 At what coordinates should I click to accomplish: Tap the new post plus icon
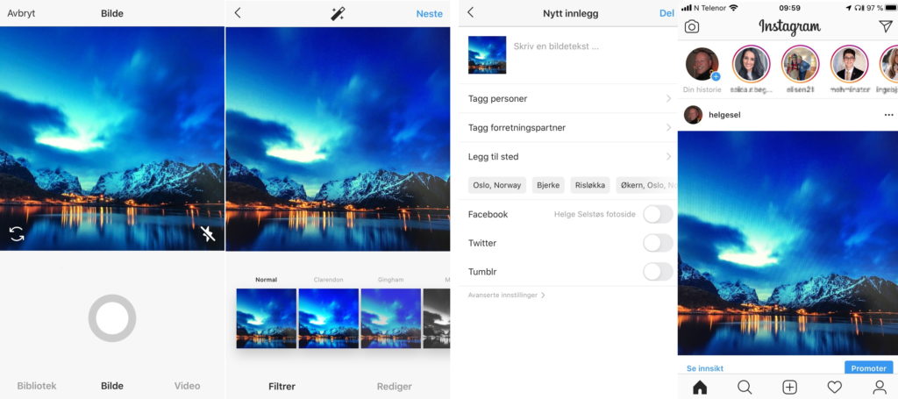(x=789, y=387)
